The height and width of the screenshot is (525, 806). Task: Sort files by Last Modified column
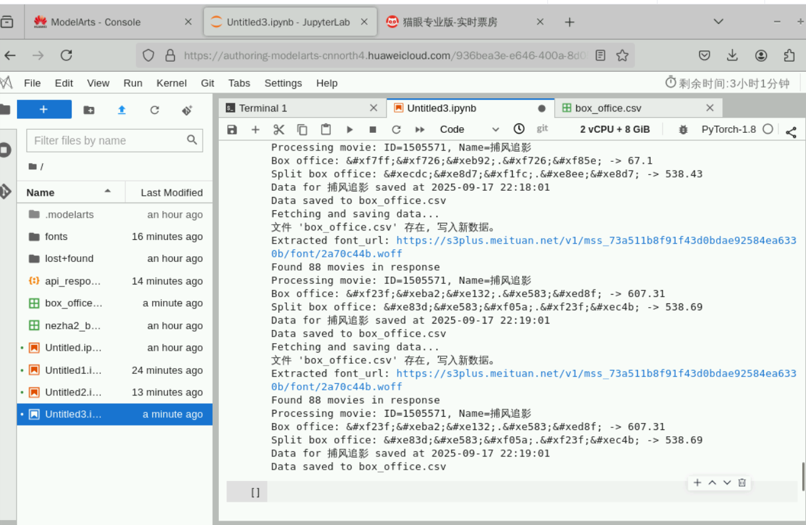coord(170,193)
